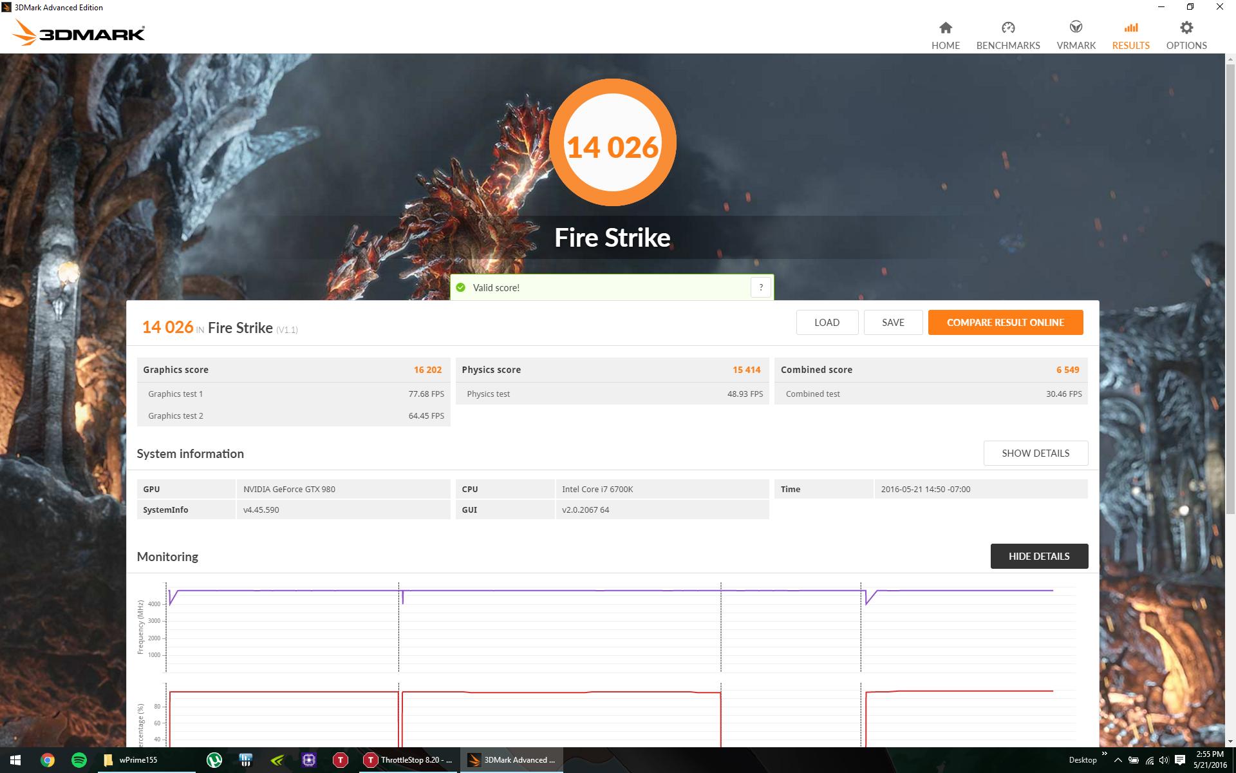Open the volume speaker tray icon
Screen dimensions: 1236x773
coord(1164,760)
